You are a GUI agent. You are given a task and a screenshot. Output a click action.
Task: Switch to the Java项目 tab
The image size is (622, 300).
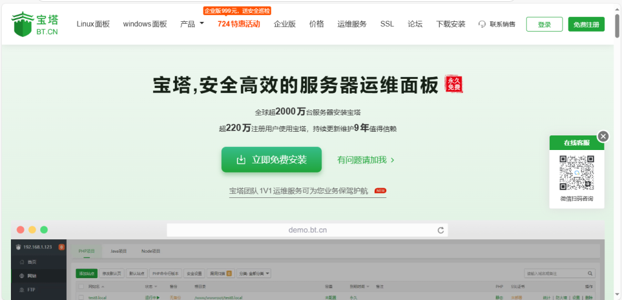pos(118,251)
